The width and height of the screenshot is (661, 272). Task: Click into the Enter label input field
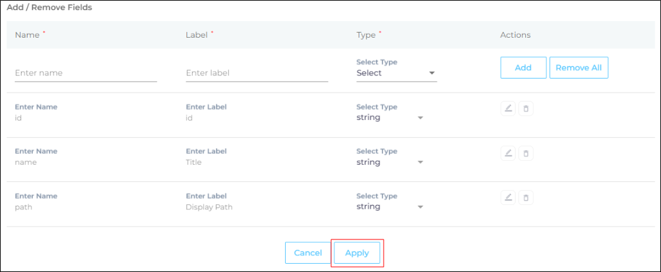click(x=256, y=73)
